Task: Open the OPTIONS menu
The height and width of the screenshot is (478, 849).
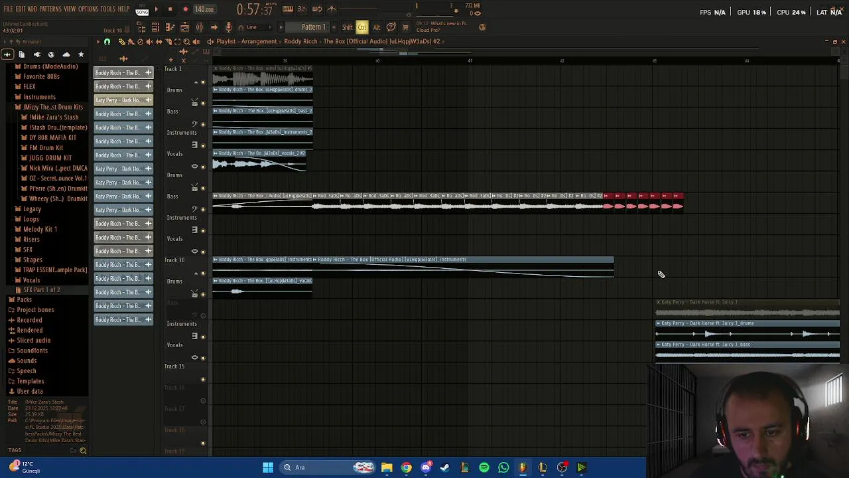Action: point(88,9)
